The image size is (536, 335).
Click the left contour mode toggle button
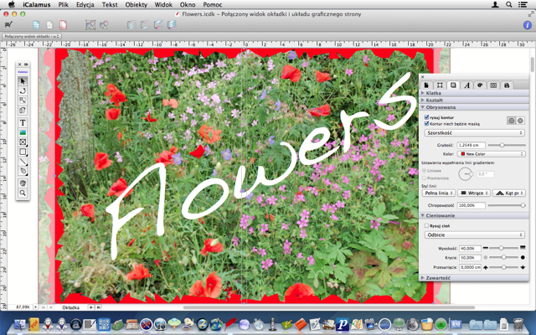[x=511, y=121]
